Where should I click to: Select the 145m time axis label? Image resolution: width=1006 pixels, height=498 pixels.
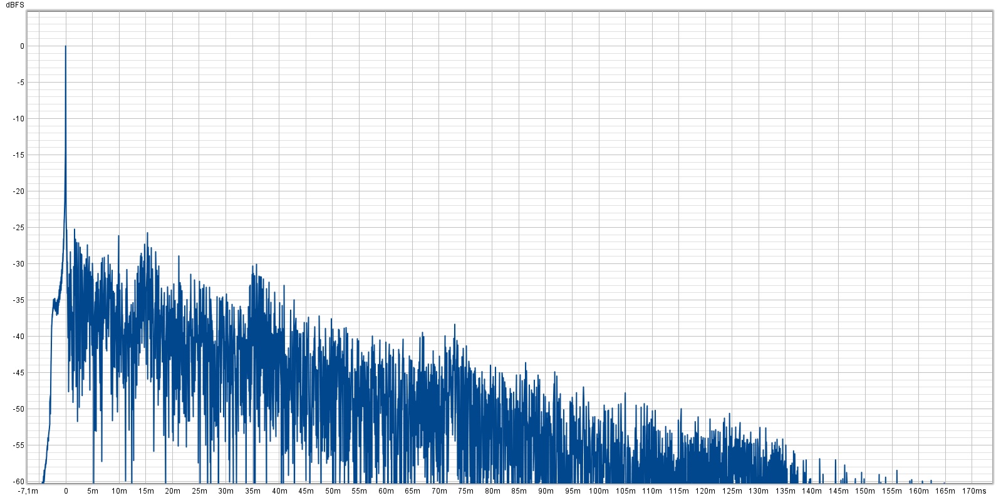839,491
